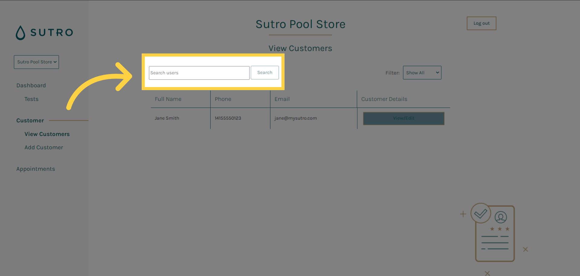Click inside the Search users field
This screenshot has width=580, height=276.
(x=199, y=73)
